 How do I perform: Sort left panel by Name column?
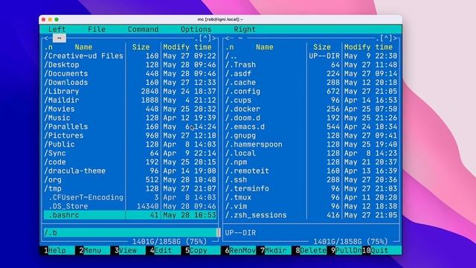83,47
